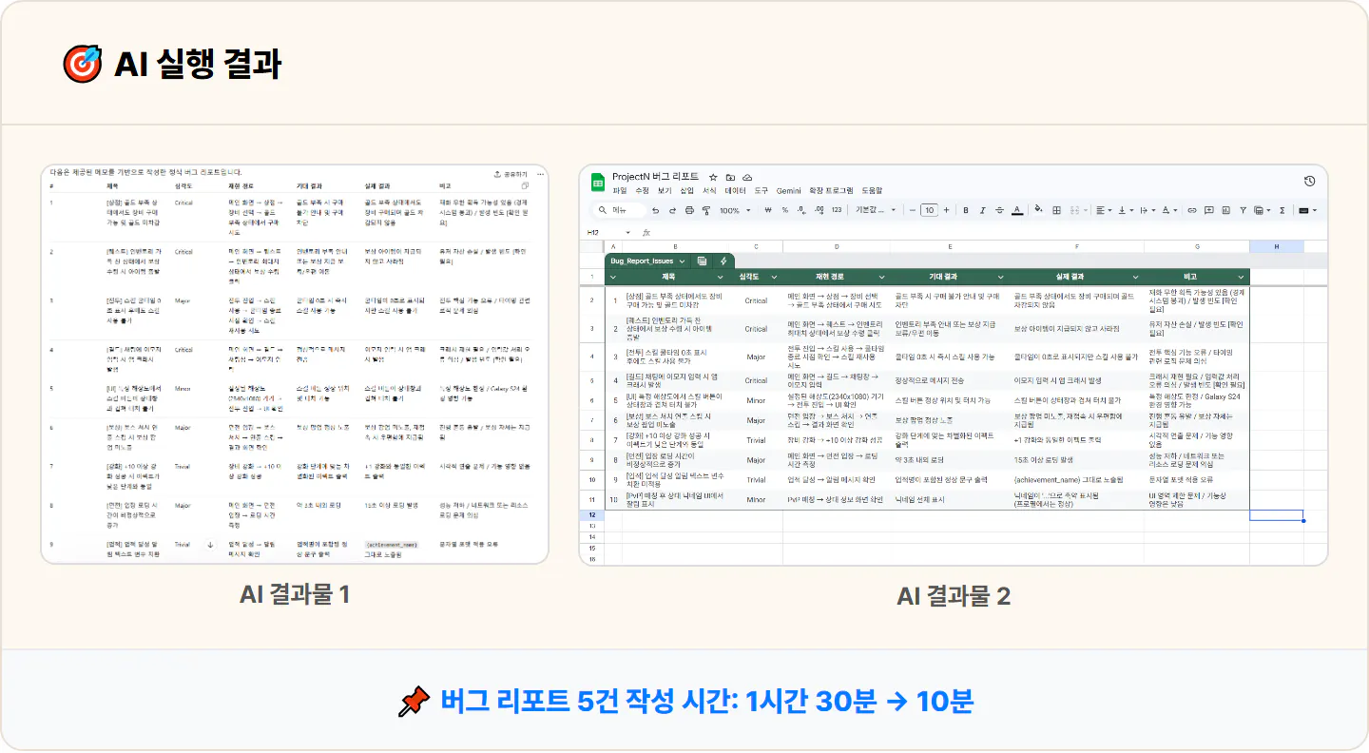The height and width of the screenshot is (753, 1369).
Task: Open the 데이터 menu
Action: pyautogui.click(x=735, y=191)
